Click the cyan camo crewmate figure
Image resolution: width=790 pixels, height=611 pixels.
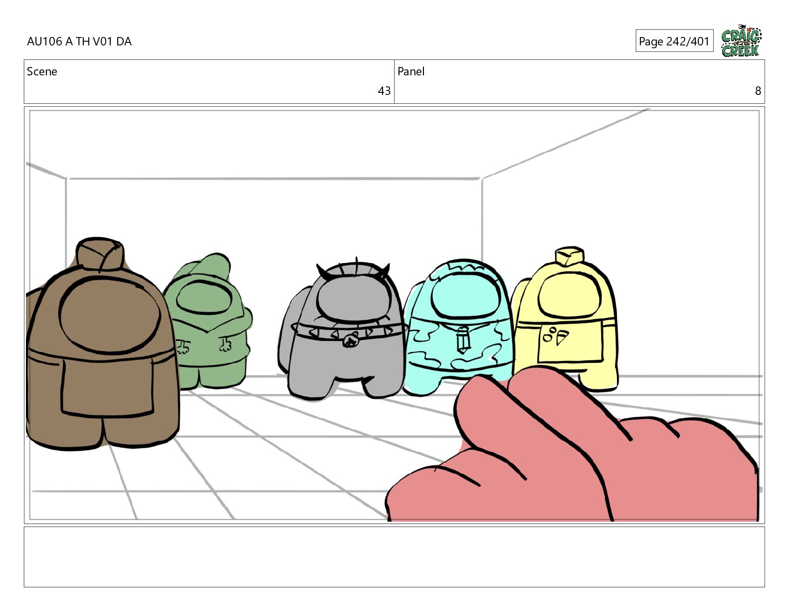click(x=459, y=327)
